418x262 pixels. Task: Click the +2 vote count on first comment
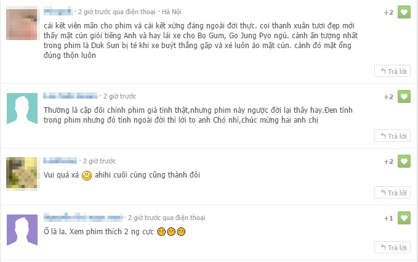click(388, 12)
